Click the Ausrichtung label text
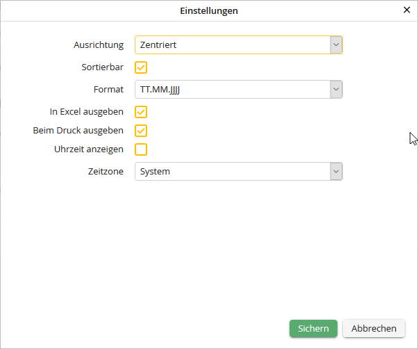Viewport: 418px width, 349px height. (99, 45)
